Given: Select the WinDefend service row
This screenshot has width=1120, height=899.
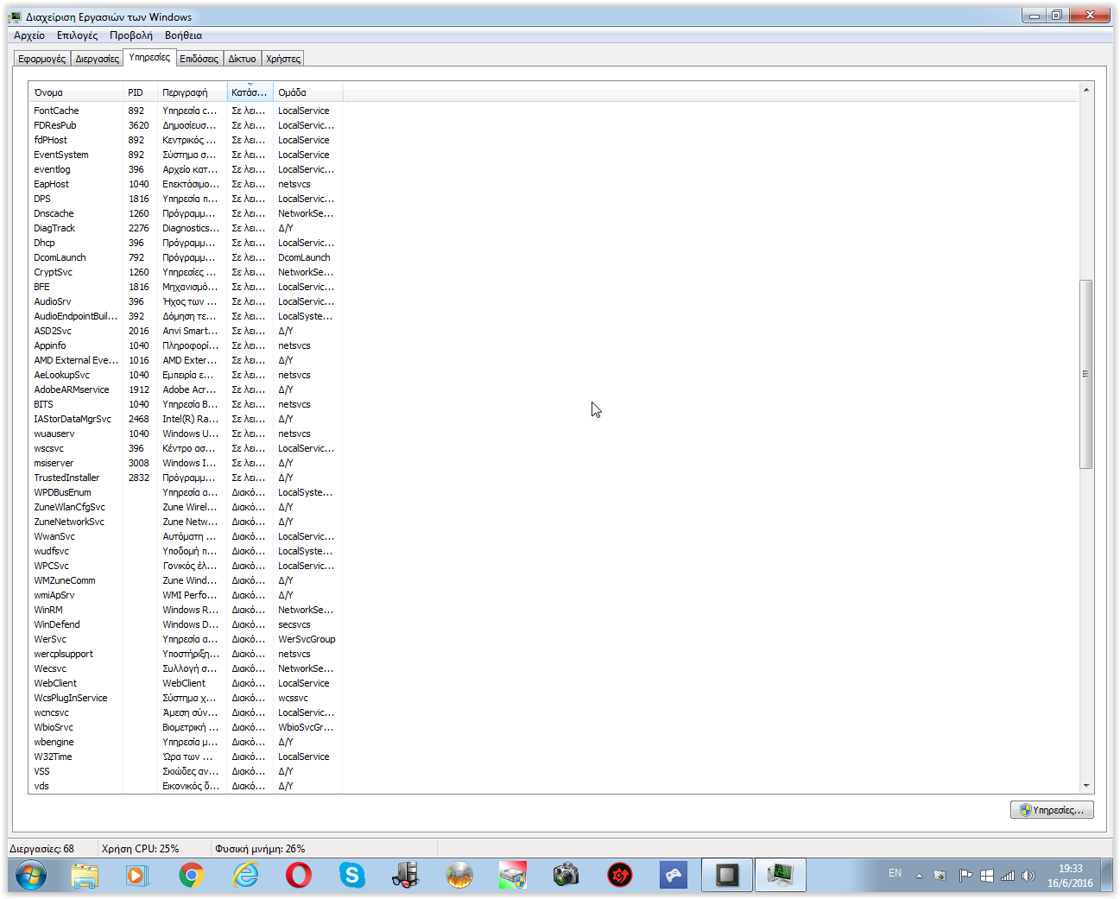Looking at the screenshot, I should (x=186, y=624).
